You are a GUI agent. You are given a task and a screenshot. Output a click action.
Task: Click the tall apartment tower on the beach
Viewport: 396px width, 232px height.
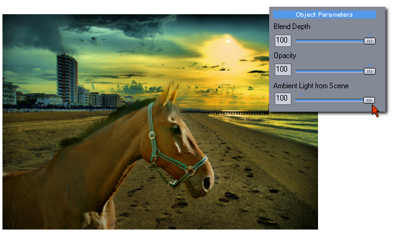click(x=67, y=78)
